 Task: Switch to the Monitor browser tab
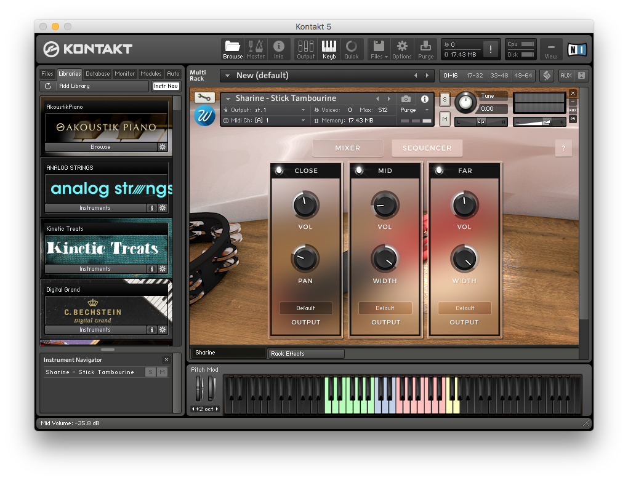(124, 74)
